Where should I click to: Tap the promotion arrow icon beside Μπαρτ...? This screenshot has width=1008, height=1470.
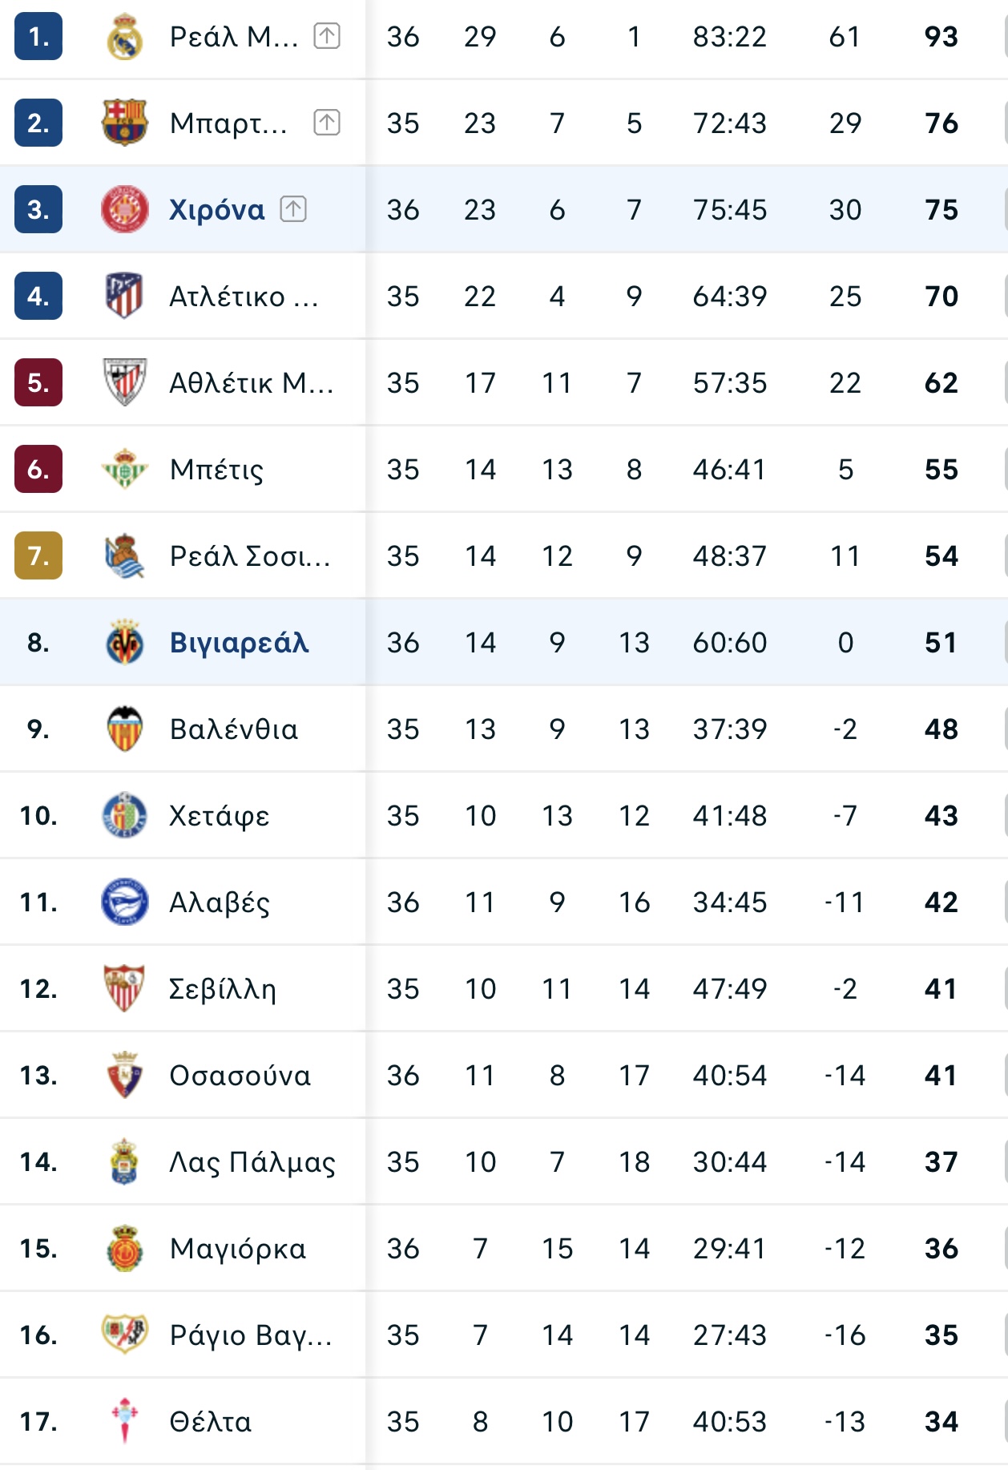pyautogui.click(x=327, y=123)
